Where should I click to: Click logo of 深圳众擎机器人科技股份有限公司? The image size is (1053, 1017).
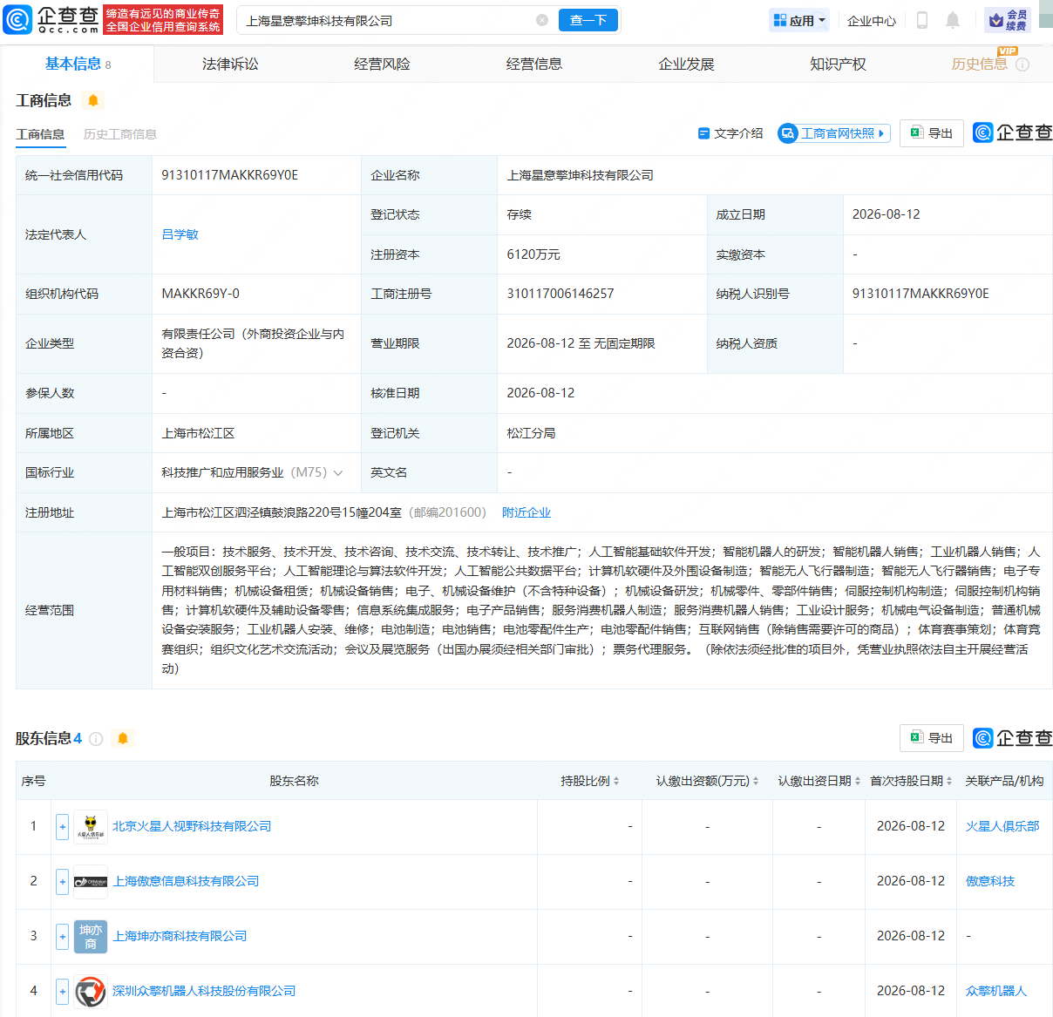(91, 991)
